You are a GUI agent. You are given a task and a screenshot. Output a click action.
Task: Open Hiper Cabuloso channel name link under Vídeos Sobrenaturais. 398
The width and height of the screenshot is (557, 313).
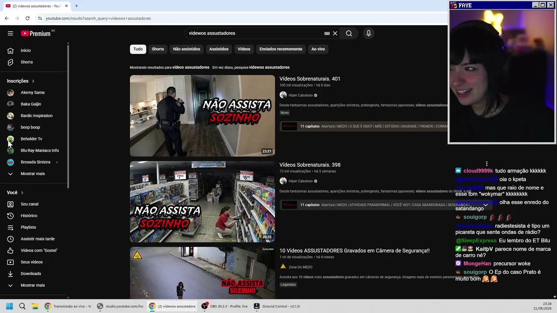(x=301, y=181)
